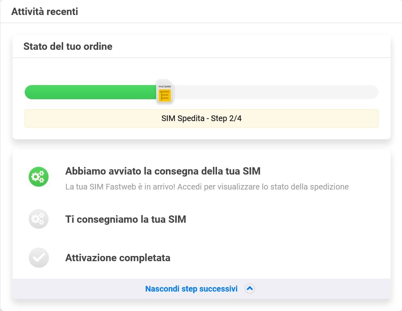
Task: Click the Step 2/4 text in status banner
Action: coord(226,119)
